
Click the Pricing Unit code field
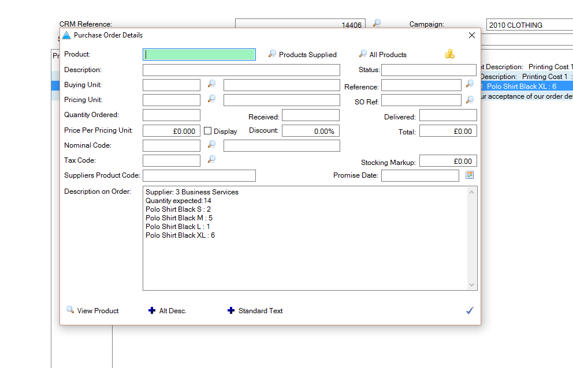click(x=172, y=100)
